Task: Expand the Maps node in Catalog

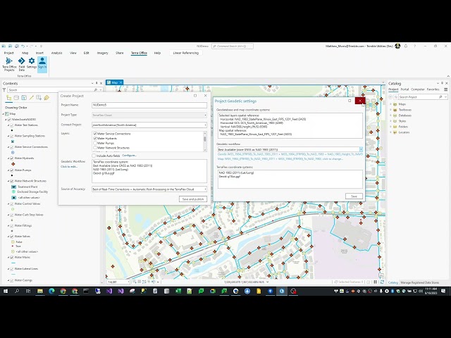Action: pos(390,104)
